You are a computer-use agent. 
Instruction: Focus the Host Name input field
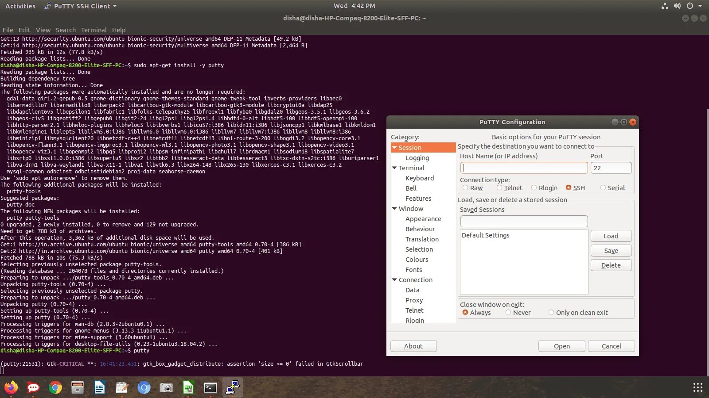(524, 168)
